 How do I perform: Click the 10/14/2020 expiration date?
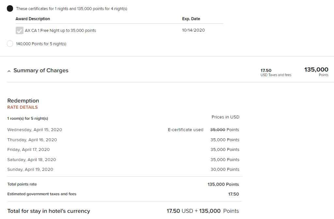pyautogui.click(x=193, y=30)
